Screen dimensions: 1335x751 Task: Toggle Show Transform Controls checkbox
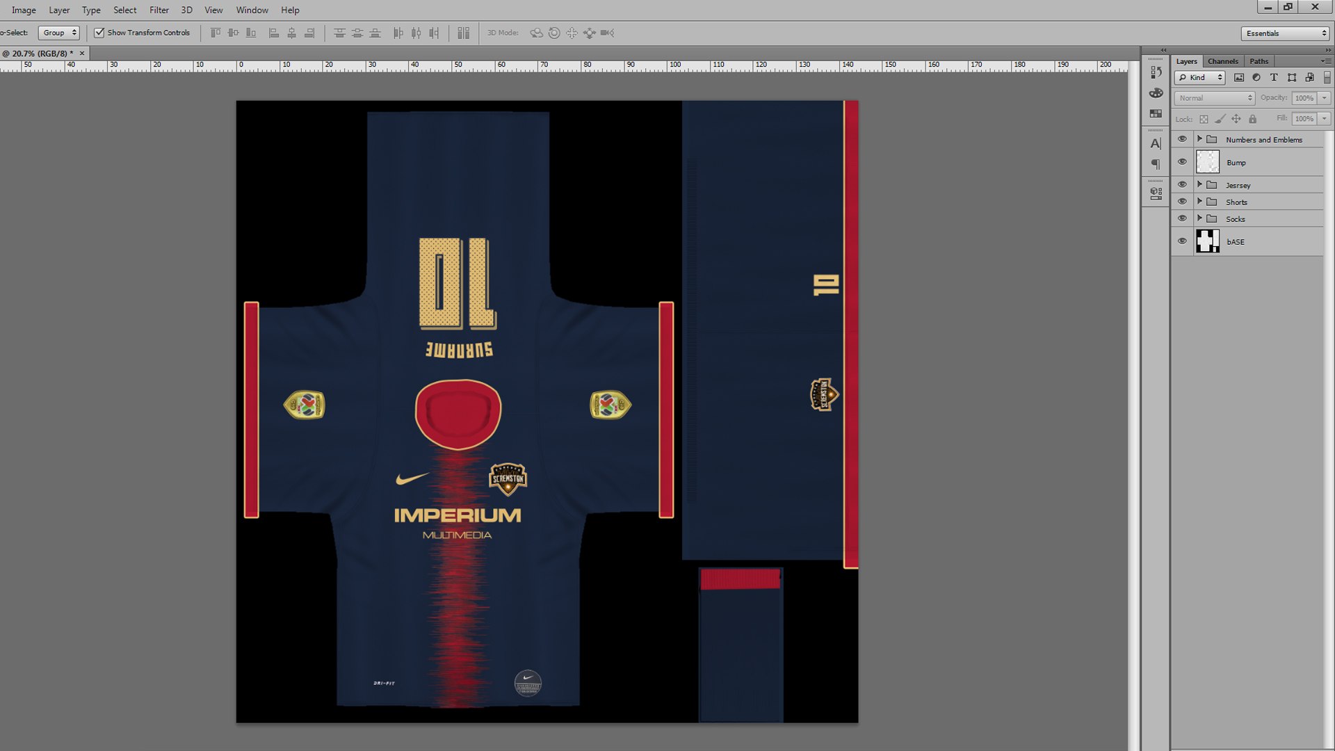[99, 33]
